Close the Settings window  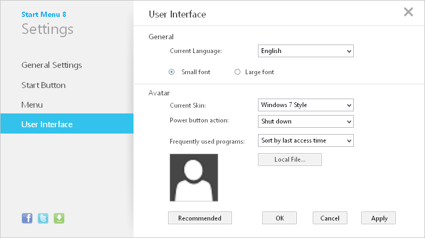coord(409,12)
